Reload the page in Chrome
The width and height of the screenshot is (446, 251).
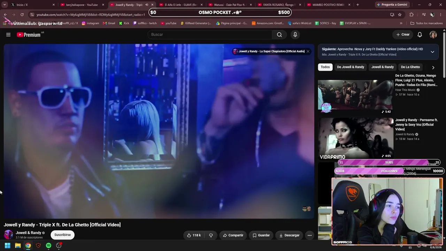click(22, 15)
